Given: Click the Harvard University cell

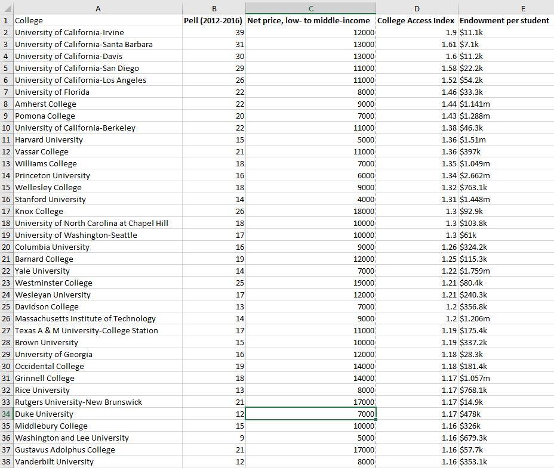Looking at the screenshot, I should [x=97, y=140].
